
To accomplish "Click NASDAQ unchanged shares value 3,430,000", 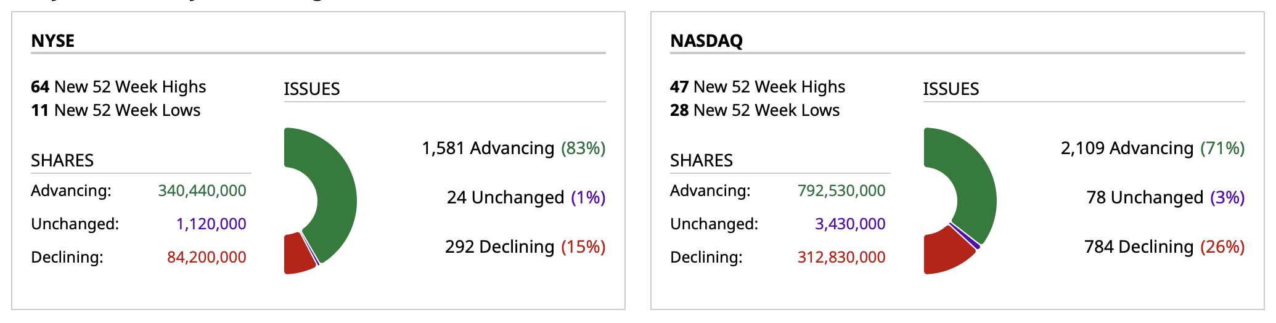I will (x=850, y=224).
